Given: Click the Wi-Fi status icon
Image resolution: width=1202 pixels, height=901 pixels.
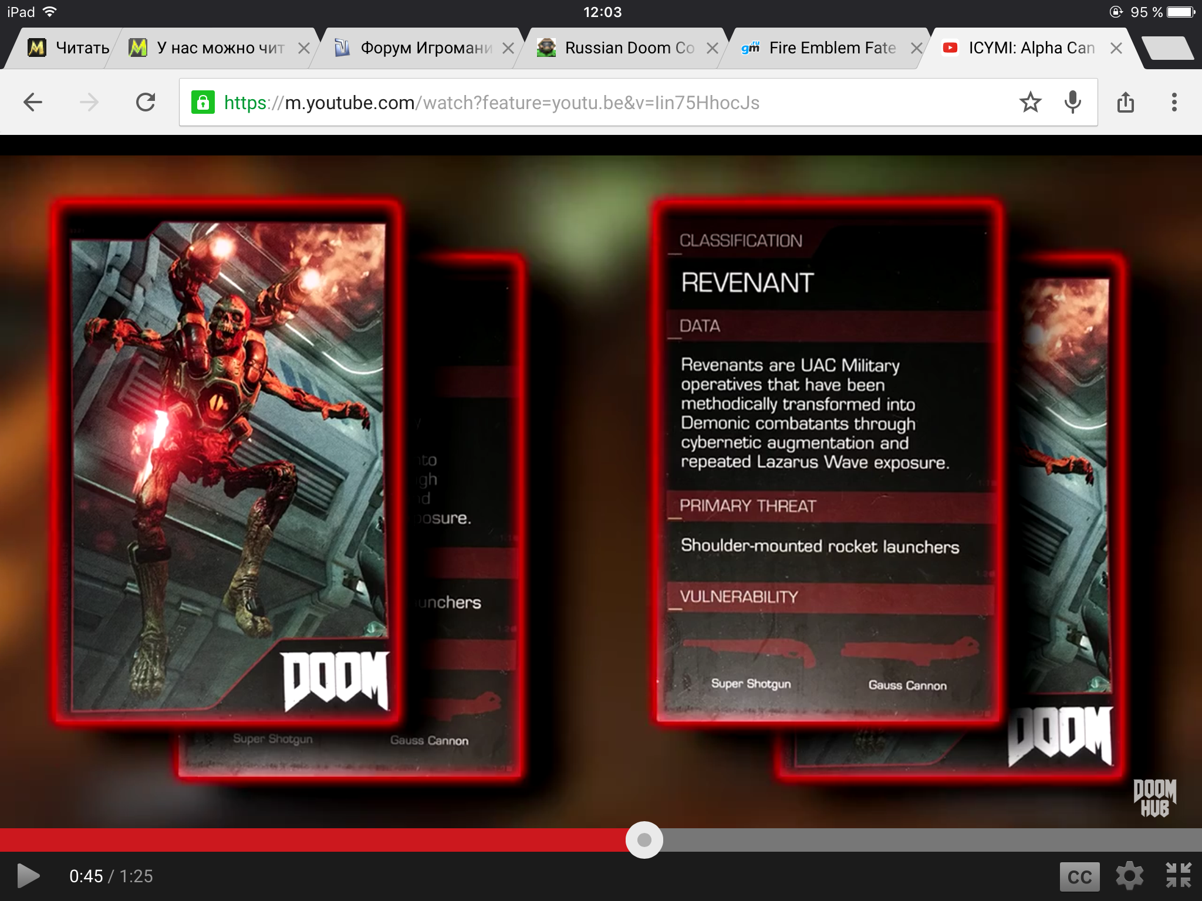Looking at the screenshot, I should tap(50, 12).
